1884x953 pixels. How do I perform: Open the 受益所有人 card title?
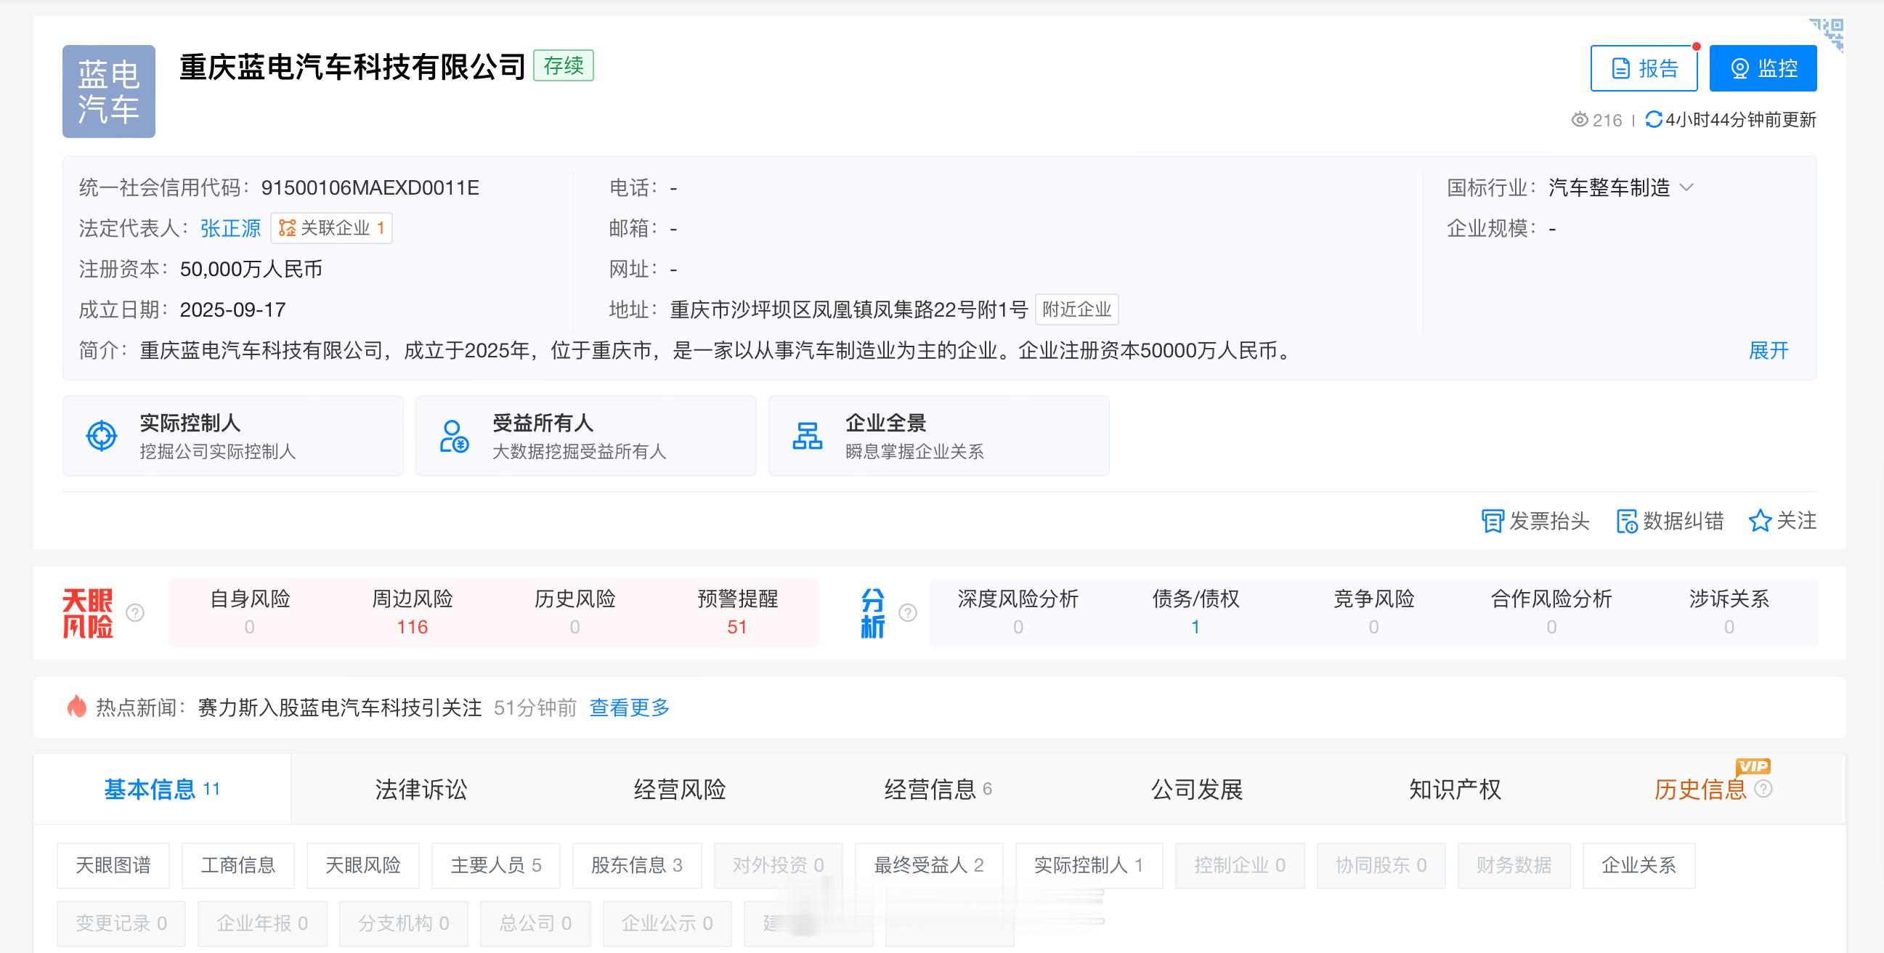(x=543, y=423)
